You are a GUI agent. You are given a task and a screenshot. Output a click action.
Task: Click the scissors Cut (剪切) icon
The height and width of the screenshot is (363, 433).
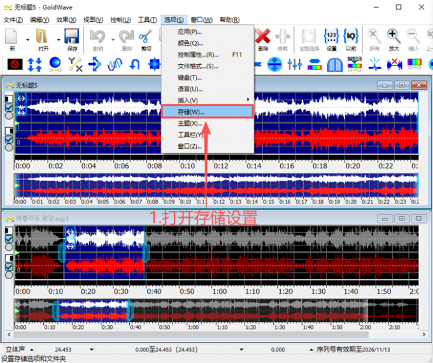(x=146, y=37)
